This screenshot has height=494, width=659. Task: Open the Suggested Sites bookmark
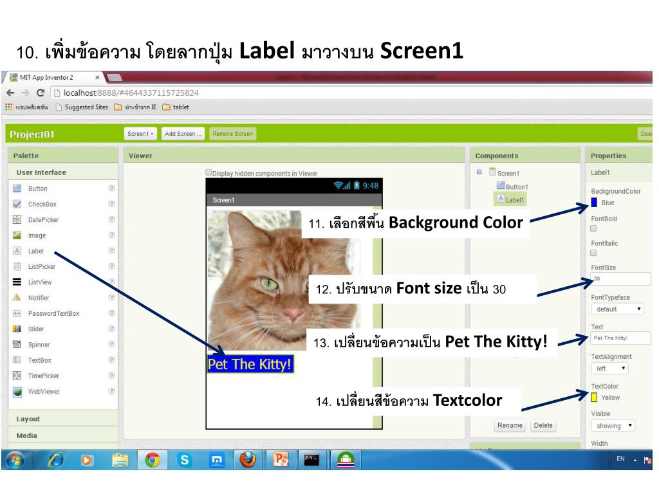point(82,107)
